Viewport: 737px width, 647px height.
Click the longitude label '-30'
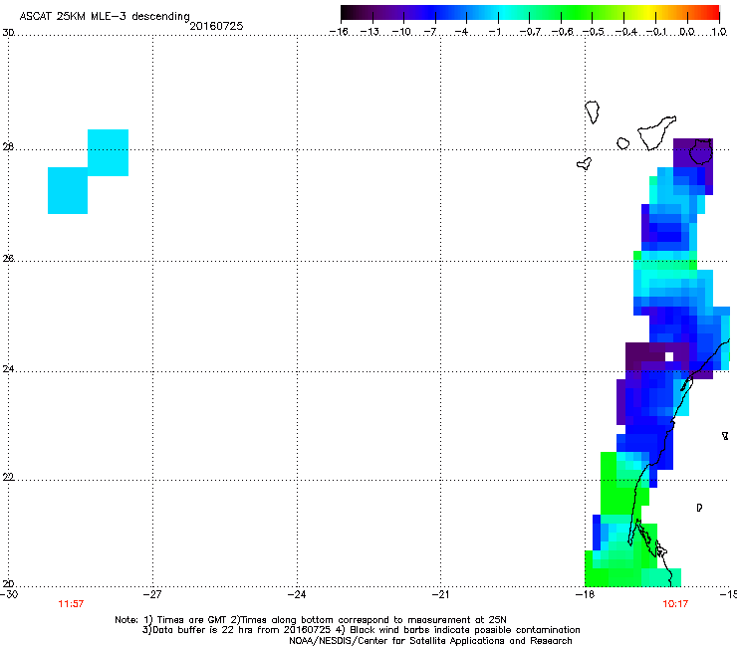pyautogui.click(x=9, y=594)
